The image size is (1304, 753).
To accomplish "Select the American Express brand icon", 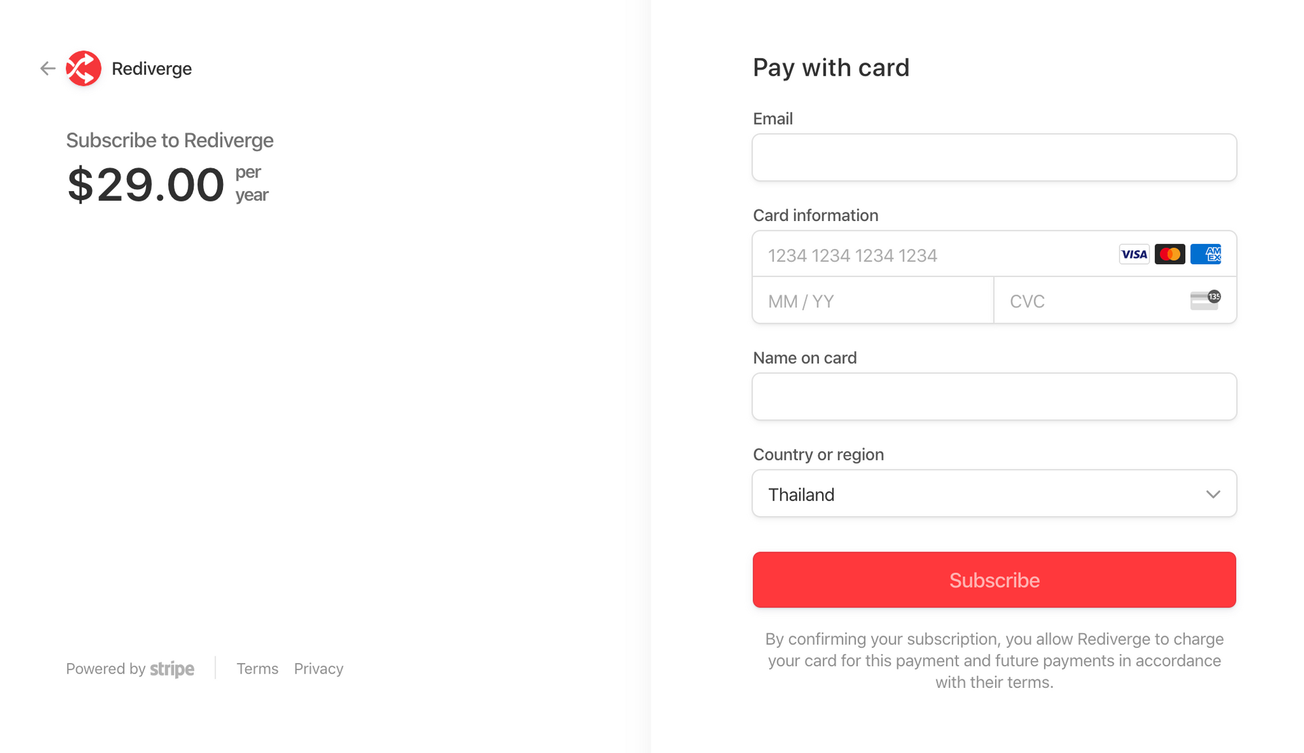I will (1207, 254).
